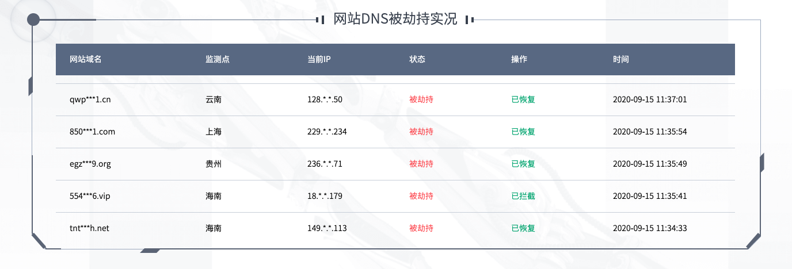Select the 上海 monitoring point cell
This screenshot has width=792, height=269.
(x=214, y=132)
